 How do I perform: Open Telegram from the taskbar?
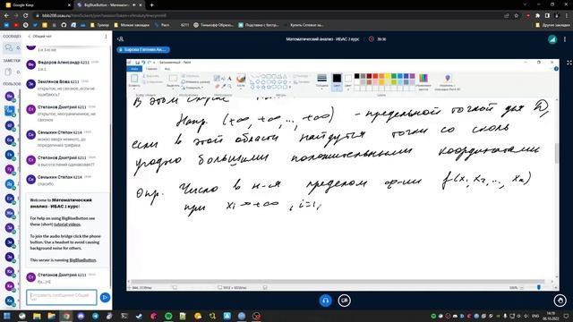pos(96,316)
